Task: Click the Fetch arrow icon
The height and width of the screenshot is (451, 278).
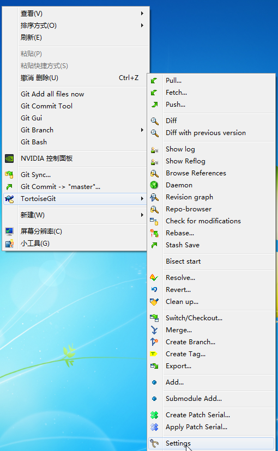Action: click(154, 93)
